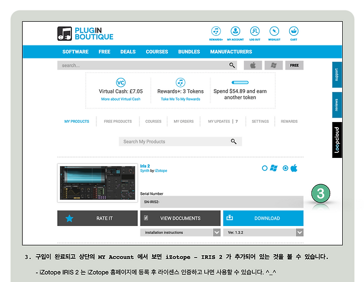Open the Rewards+ icon in header
Image resolution: width=364 pixels, height=282 pixels.
coord(216,31)
